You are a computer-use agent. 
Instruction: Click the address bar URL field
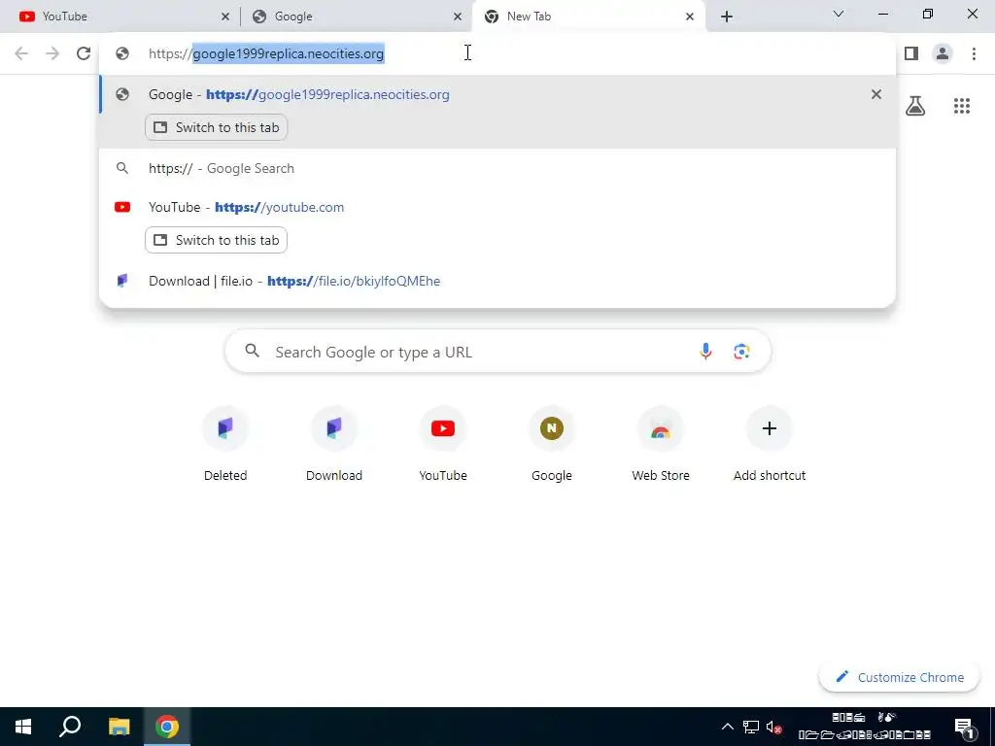497,53
